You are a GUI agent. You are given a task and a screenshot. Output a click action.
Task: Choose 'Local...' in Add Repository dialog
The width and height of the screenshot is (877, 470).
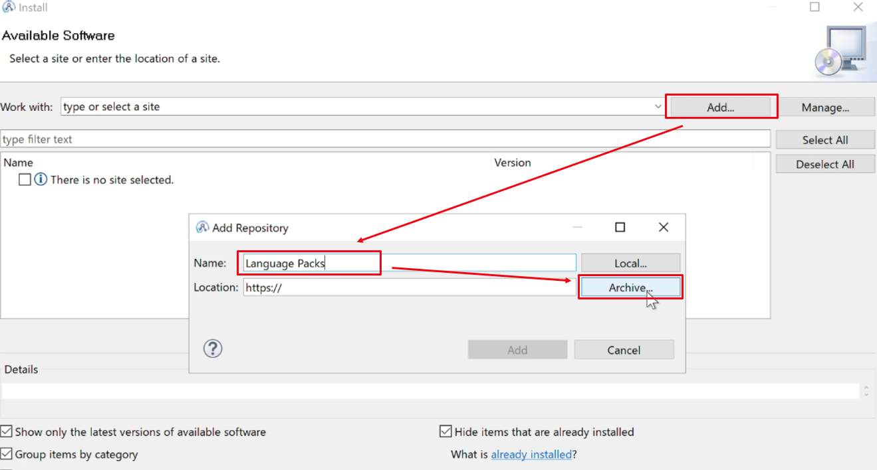631,263
